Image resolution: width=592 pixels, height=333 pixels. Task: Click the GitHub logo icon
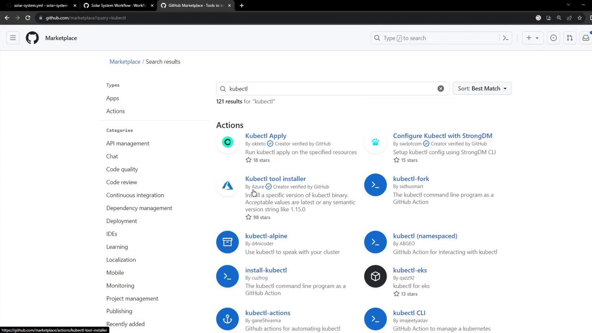point(32,38)
